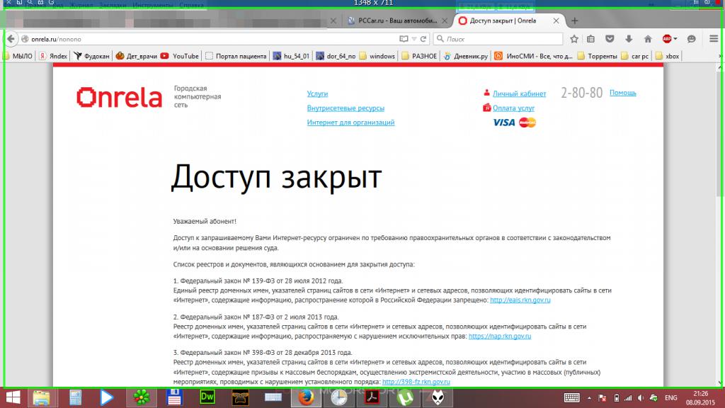Screen dimensions: 725x408
Task: Click into the 'Поиск' search field
Action: (x=503, y=39)
